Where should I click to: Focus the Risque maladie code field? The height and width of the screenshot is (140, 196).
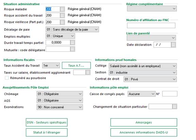[x=53, y=9]
